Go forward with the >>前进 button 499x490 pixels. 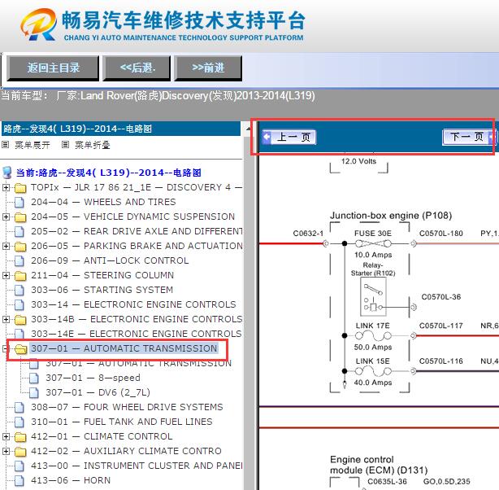(208, 68)
